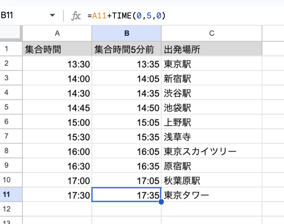Select column A header
Image resolution: width=284 pixels, height=224 pixels.
57,33
